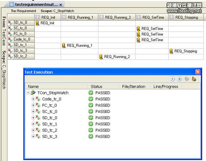Click the test case icon on SD_tc_1 matrix row
206x161 pixels.
[10, 45]
